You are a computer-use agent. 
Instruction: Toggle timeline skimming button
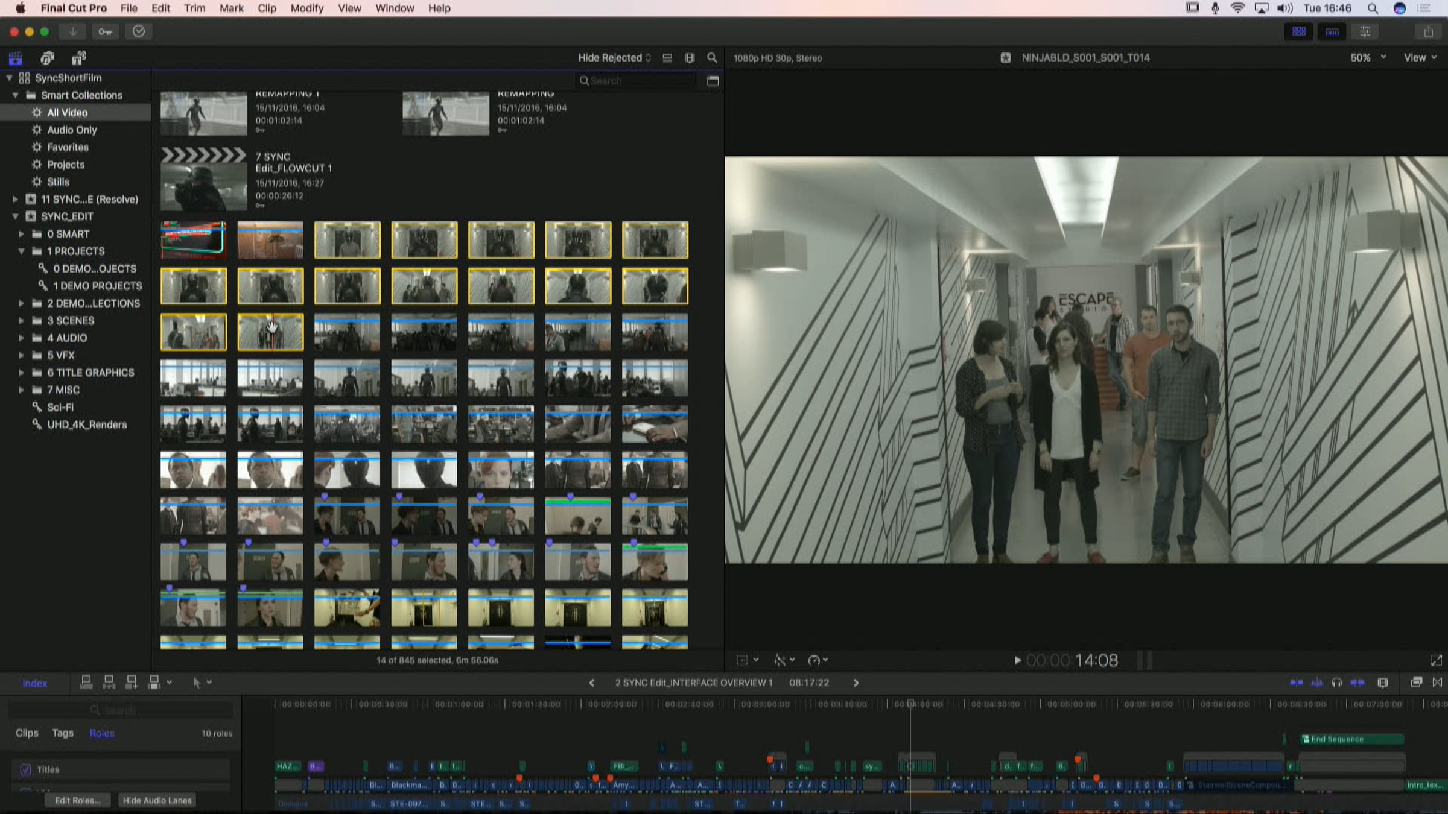coord(1296,683)
